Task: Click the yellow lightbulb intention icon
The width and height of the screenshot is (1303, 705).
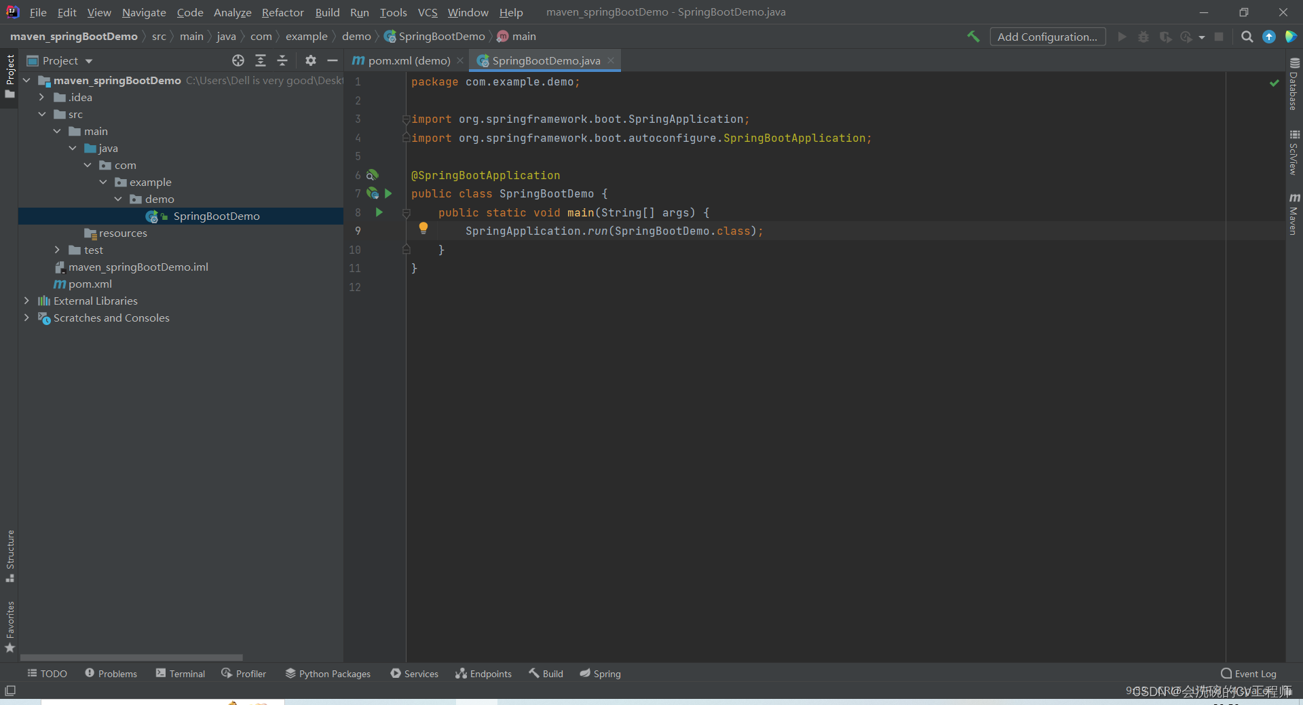Action: click(423, 228)
